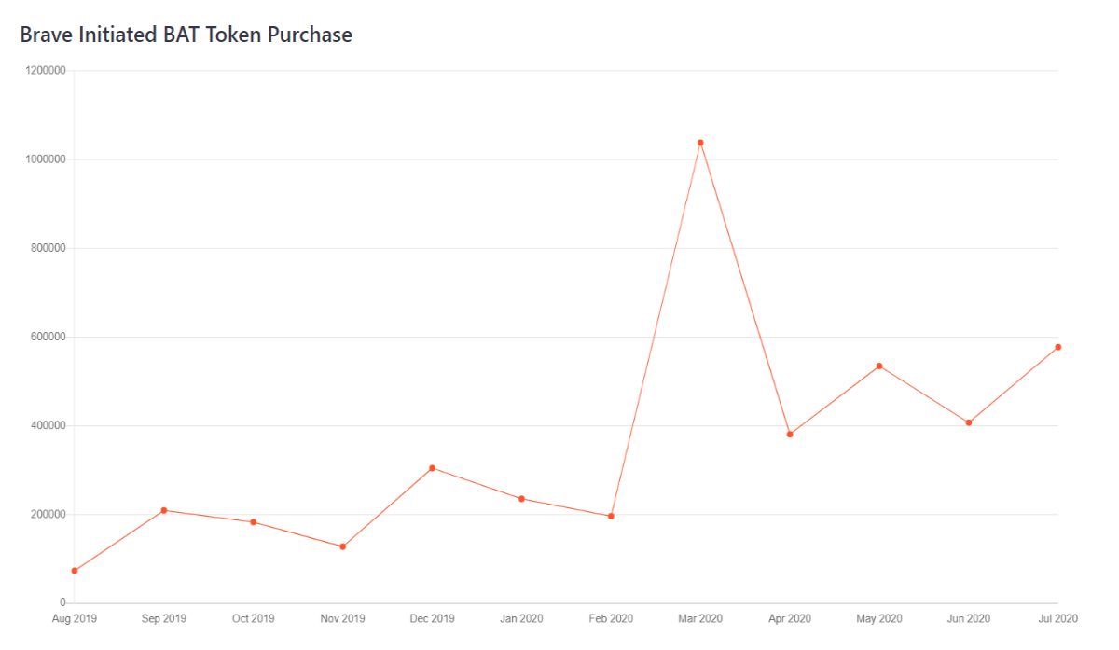
Task: Click the May 2020 data point
Action: (x=879, y=366)
